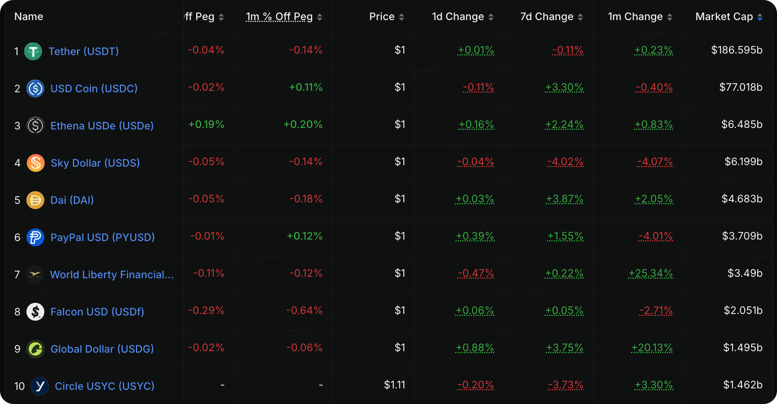777x404 pixels.
Task: Click the Ethena USDe logo icon
Action: click(35, 126)
